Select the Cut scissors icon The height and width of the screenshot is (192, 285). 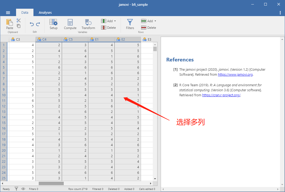(x=18, y=20)
